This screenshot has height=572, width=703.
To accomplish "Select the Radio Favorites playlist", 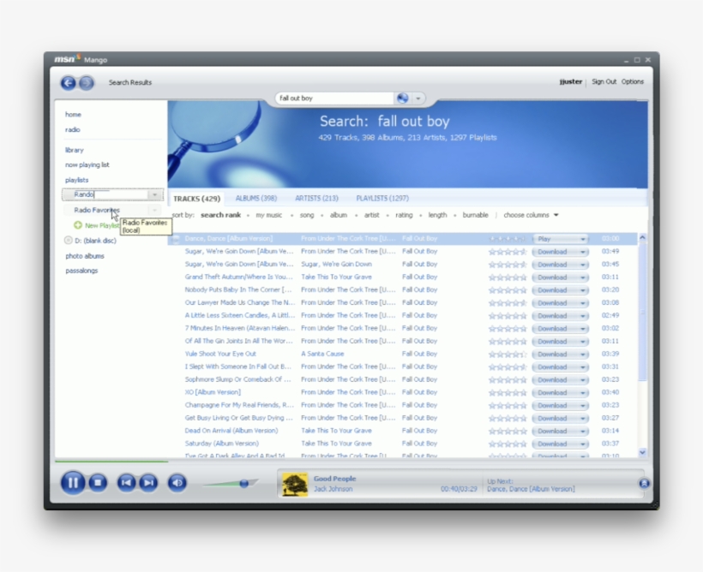I will coord(97,210).
